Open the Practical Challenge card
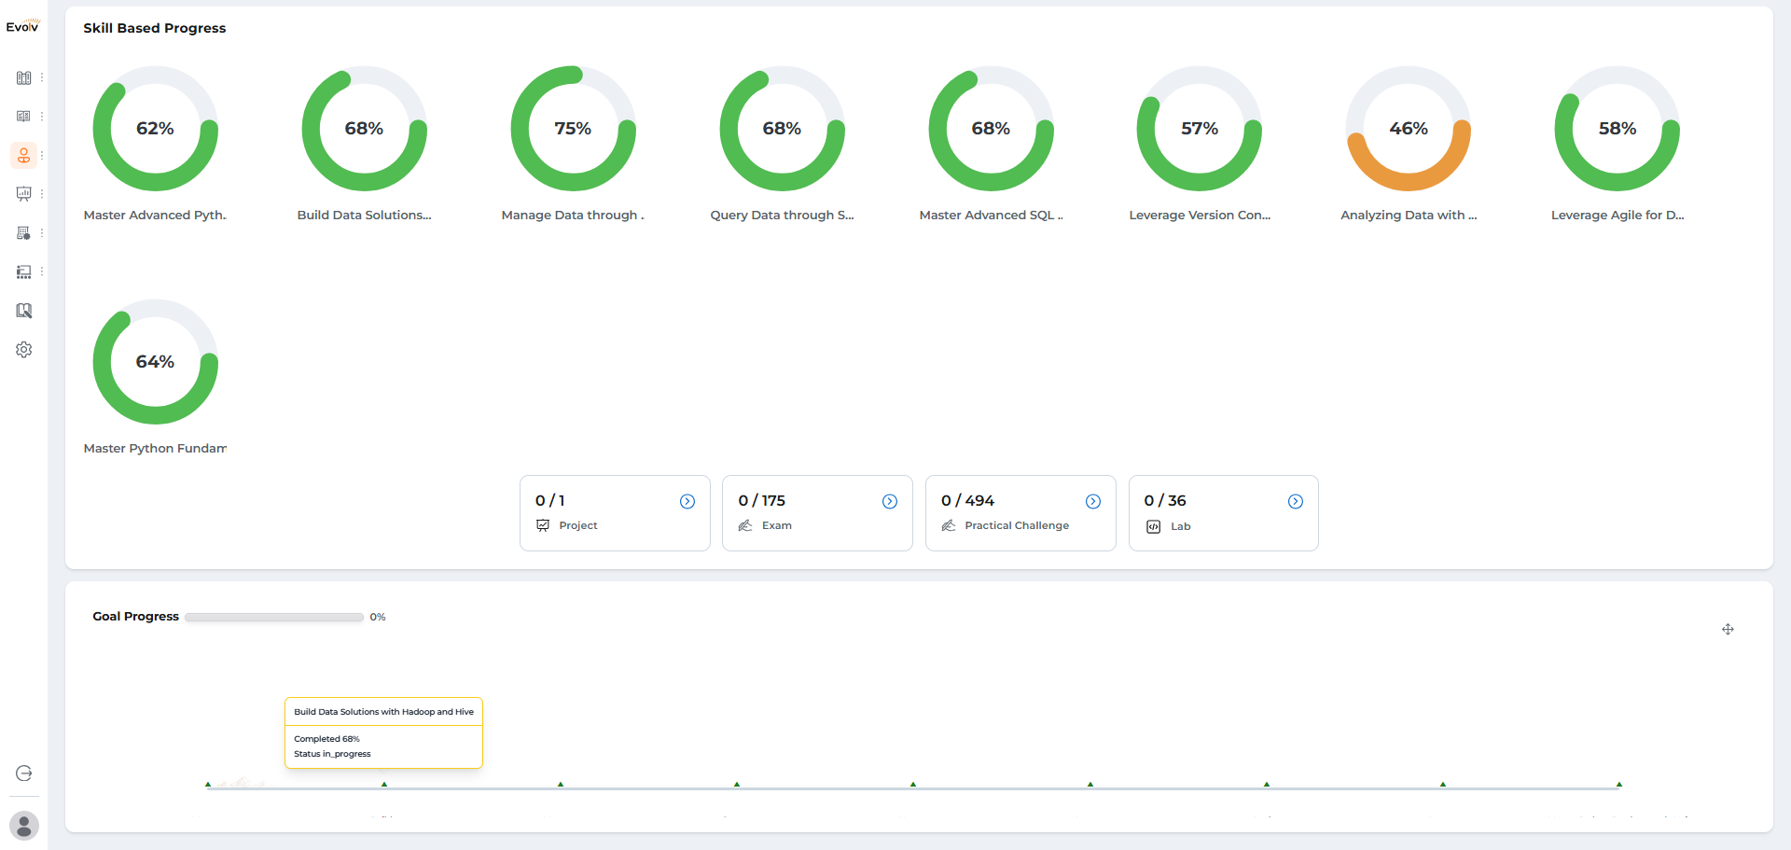 click(x=1020, y=513)
